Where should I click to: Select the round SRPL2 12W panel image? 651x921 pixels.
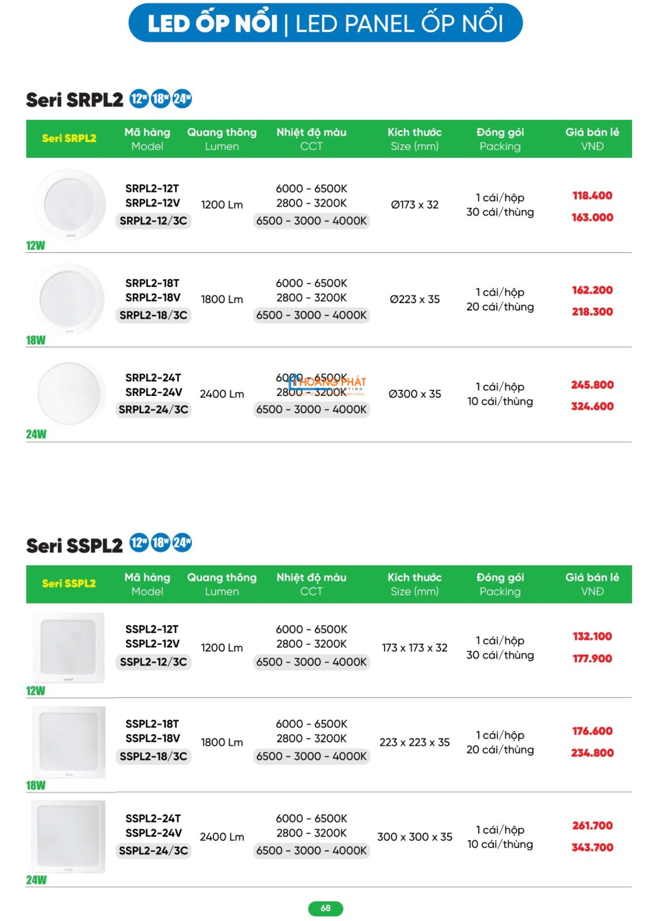point(69,205)
